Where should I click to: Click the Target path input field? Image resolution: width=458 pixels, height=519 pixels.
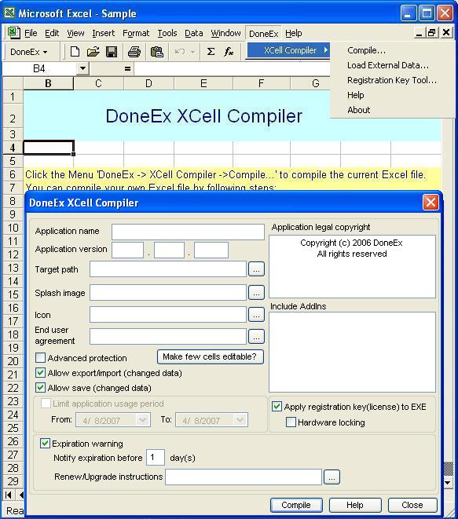[x=168, y=269]
